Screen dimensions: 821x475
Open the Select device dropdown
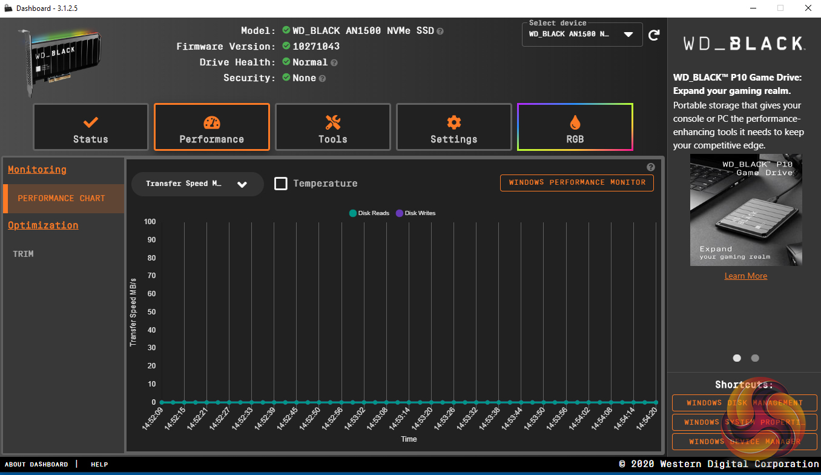pos(582,35)
